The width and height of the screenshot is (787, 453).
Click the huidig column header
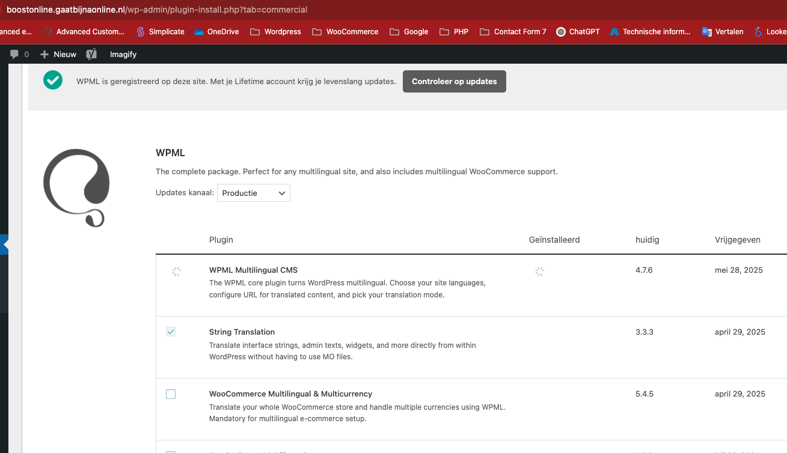coord(648,240)
